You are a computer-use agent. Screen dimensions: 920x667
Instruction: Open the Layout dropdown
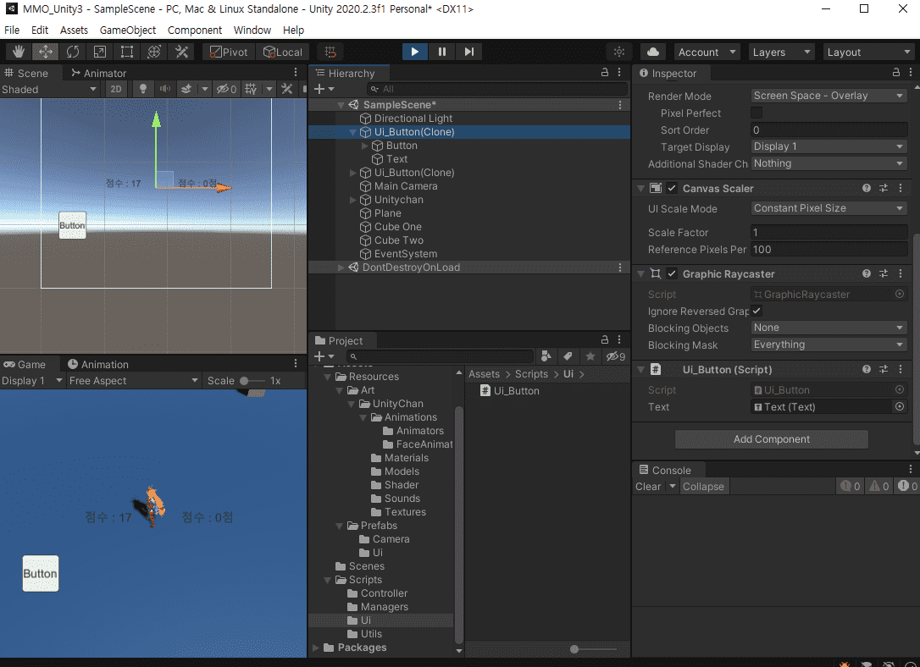pyautogui.click(x=869, y=52)
